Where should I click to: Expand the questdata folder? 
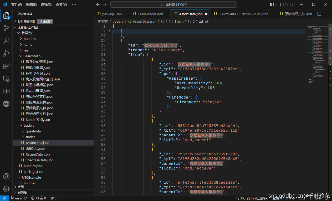point(23,131)
